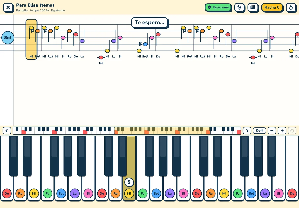Reduce the keyboard size with the minus button
Viewport: 299px width, 208px height.
[x=272, y=131]
